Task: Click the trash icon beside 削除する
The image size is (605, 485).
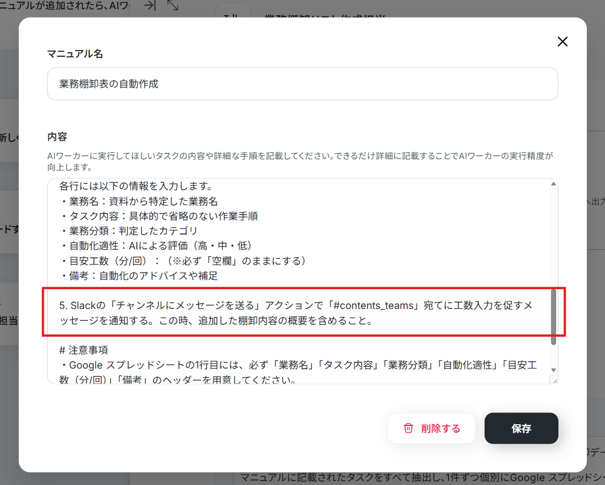Action: pos(408,428)
